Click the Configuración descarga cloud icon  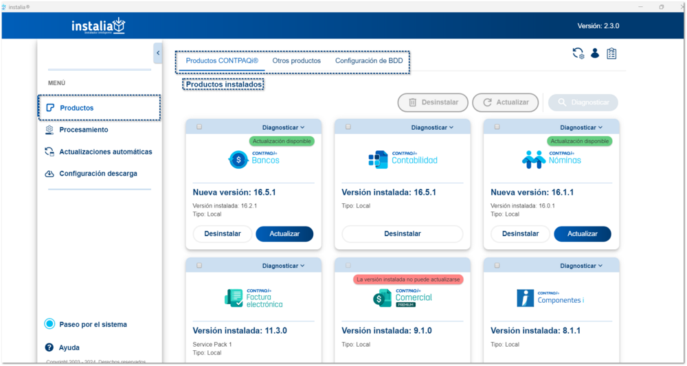point(49,174)
